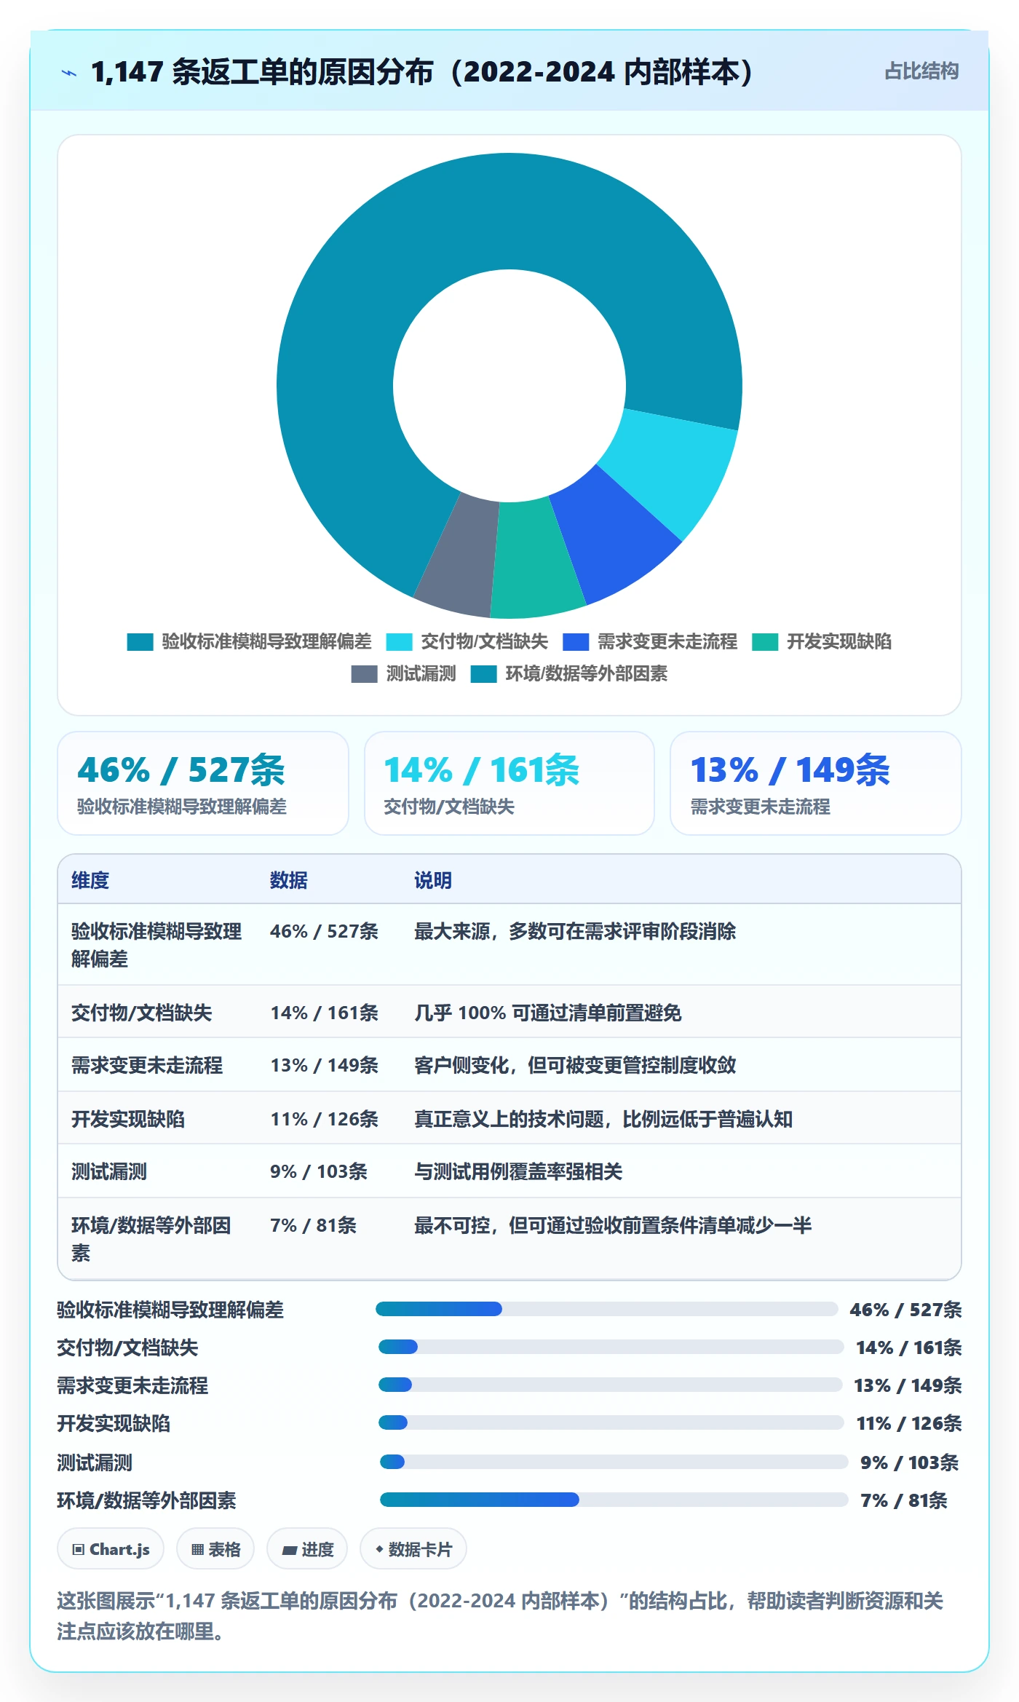Viewport: 1019px width, 1702px height.
Task: Click the 表格 tag chip
Action: [x=215, y=1549]
